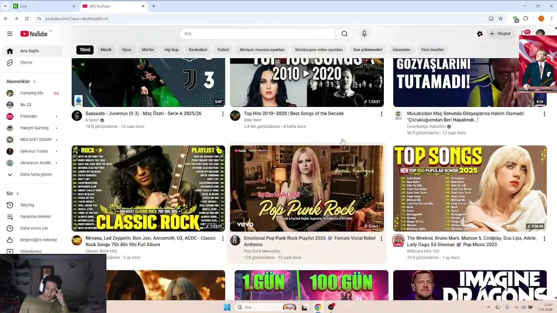Open Beğendiğim videolar list
Image resolution: width=557 pixels, height=313 pixels.
38,240
